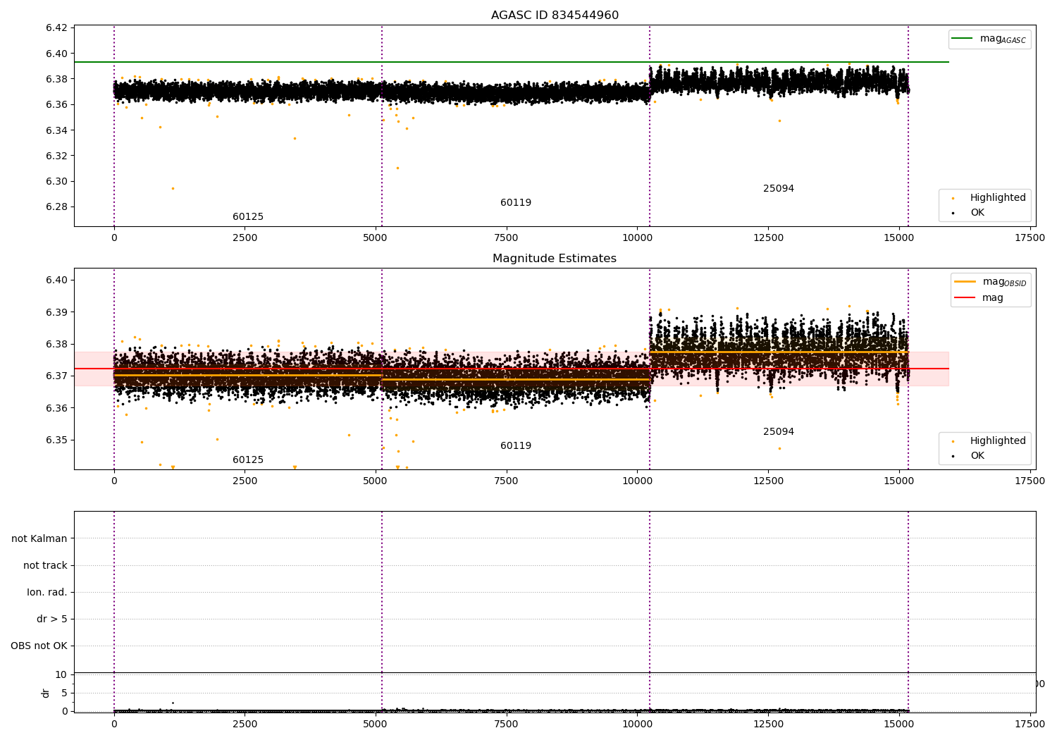Click obsid label 60119 in Magnitude Estimates plot
Viewport: 1057px width, 740px height.
(516, 446)
